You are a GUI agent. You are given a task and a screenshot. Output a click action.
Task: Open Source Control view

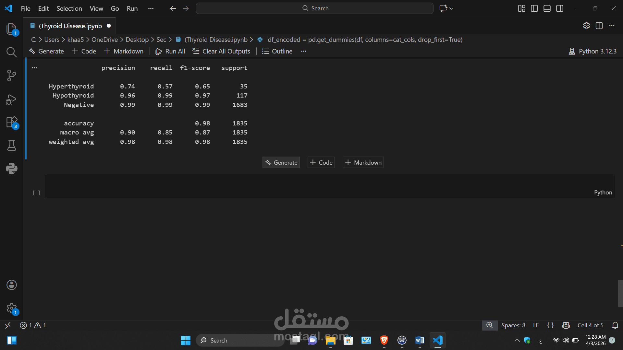(x=11, y=76)
